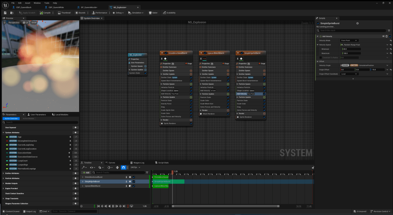Click the Add button in the timeline
This screenshot has width=393, height=215.
click(86, 172)
